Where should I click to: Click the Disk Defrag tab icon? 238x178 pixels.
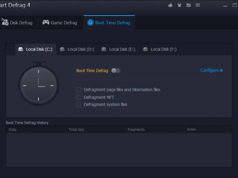tap(5, 22)
